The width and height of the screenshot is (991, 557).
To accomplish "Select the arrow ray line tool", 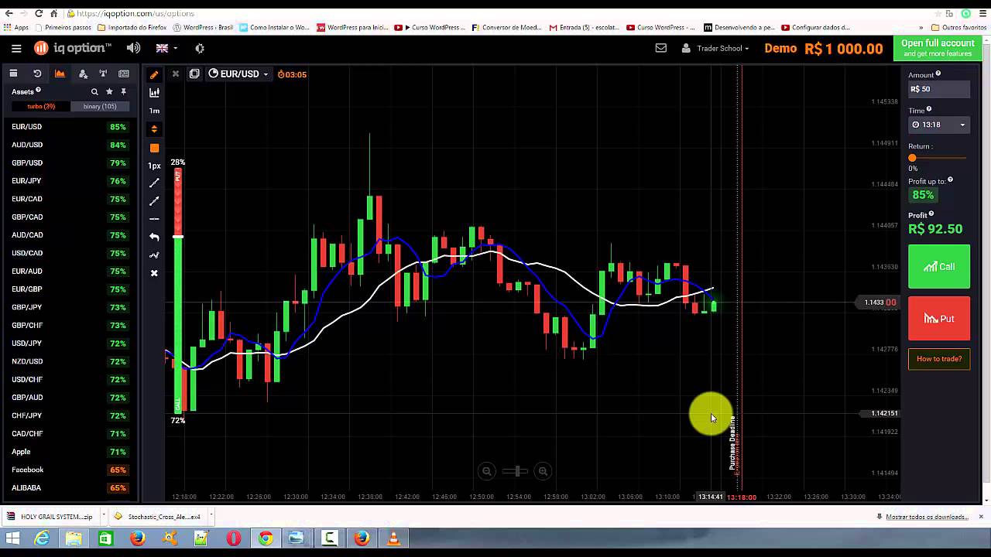I will coord(154,201).
